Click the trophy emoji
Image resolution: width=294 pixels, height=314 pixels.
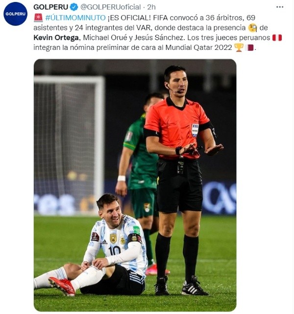point(239,47)
